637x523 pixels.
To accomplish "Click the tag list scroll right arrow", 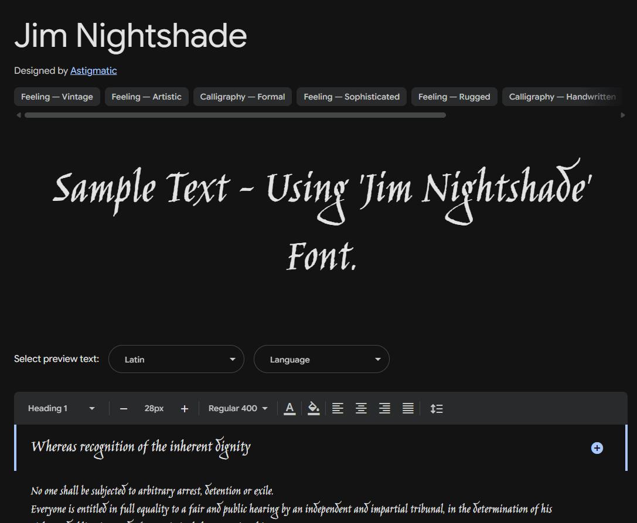I will pos(623,115).
